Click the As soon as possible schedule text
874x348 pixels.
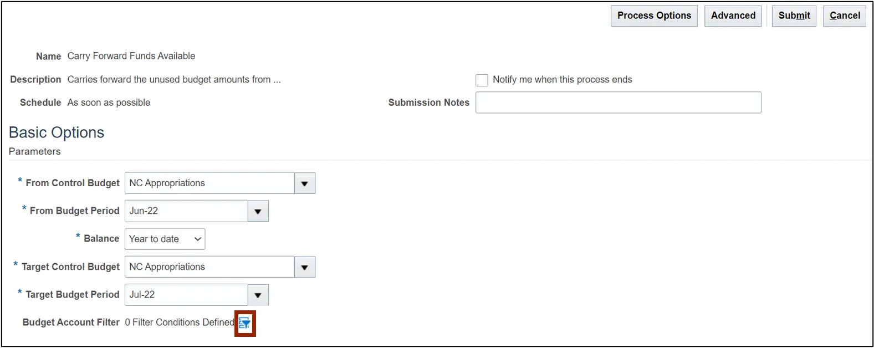(x=109, y=103)
